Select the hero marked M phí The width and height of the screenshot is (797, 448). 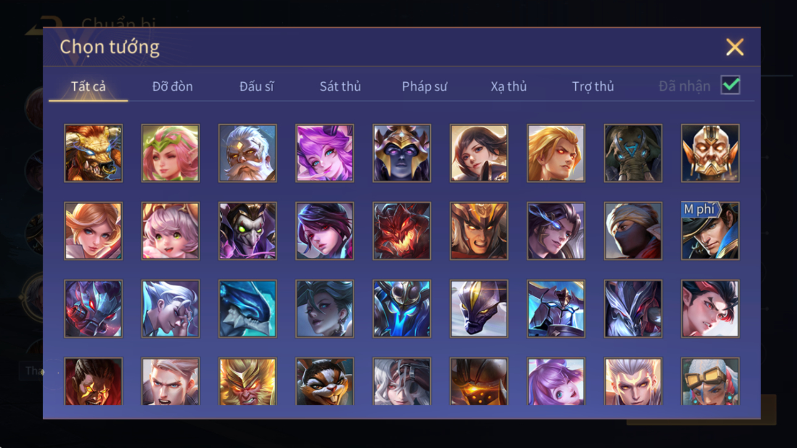point(710,231)
